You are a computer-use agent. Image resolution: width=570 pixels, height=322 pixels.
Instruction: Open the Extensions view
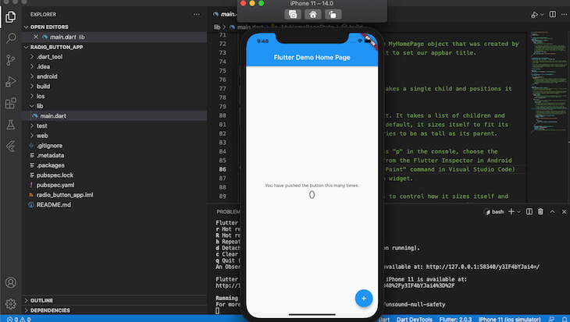[x=11, y=104]
